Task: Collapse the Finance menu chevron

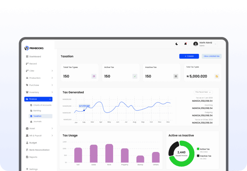Action: pos(50,99)
